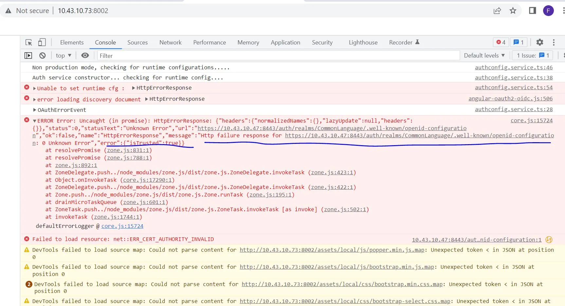
Task: Bookmark this page with the star
Action: point(513,11)
